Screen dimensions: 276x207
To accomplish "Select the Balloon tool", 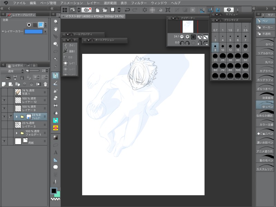I will 56,167.
